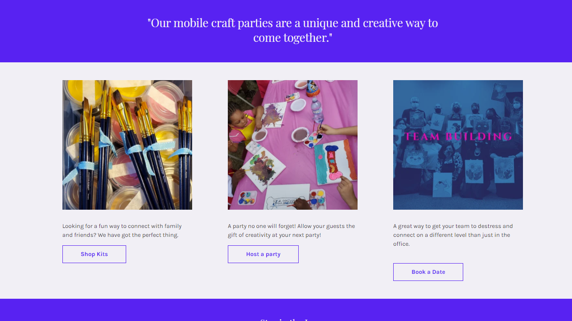Click the paint palette at the photo's bottom left
Screen dimensions: 572x321
tap(247, 198)
